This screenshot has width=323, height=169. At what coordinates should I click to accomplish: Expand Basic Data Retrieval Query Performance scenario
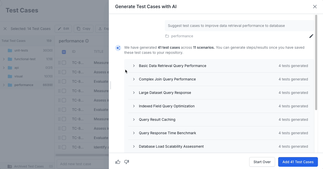(x=134, y=66)
